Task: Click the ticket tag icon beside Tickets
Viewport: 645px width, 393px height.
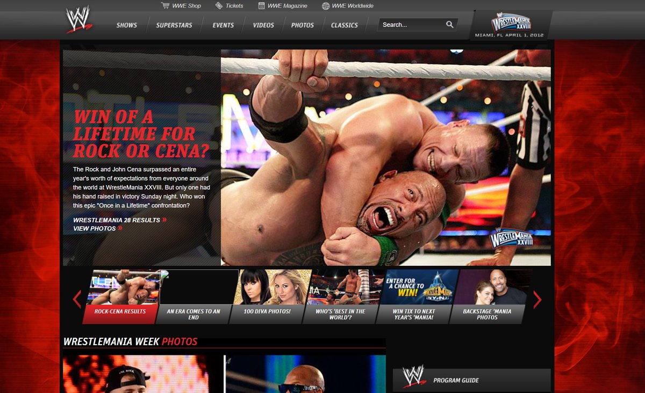Action: pyautogui.click(x=219, y=5)
